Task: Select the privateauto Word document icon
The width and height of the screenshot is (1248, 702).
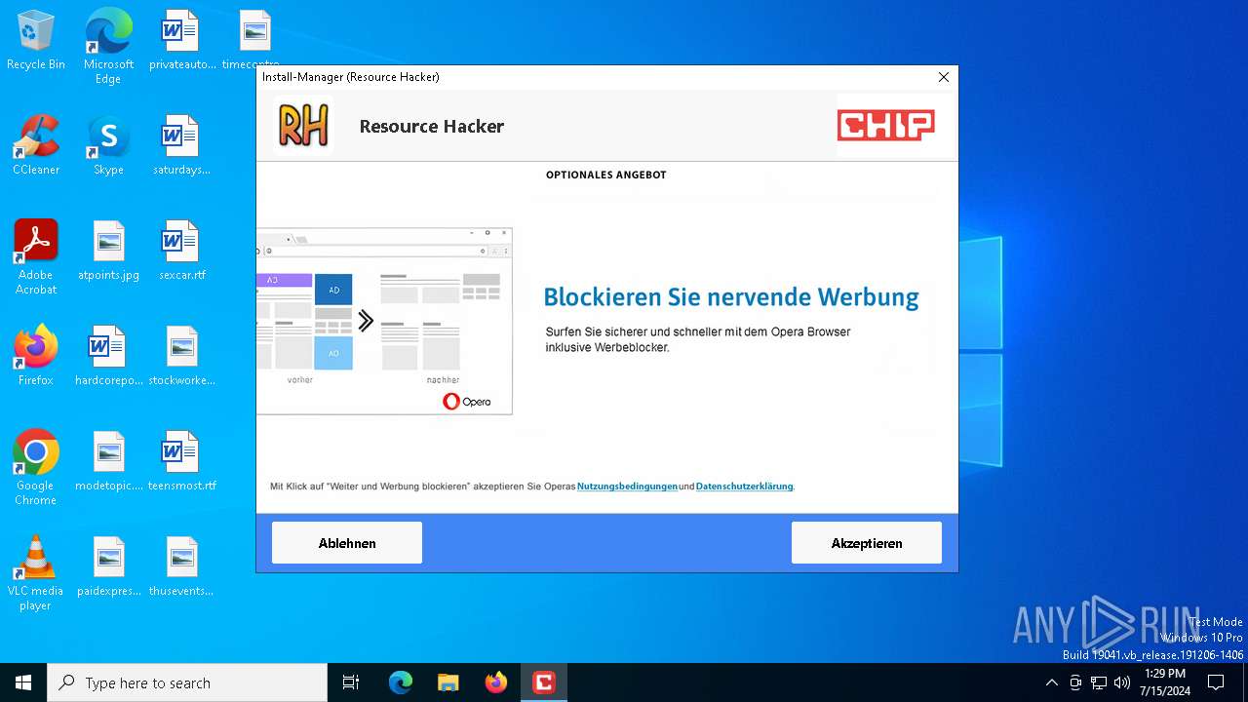Action: [181, 41]
